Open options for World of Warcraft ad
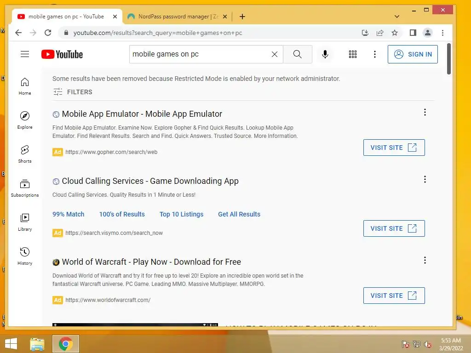Screen dimensions: 471x353 pyautogui.click(x=425, y=260)
